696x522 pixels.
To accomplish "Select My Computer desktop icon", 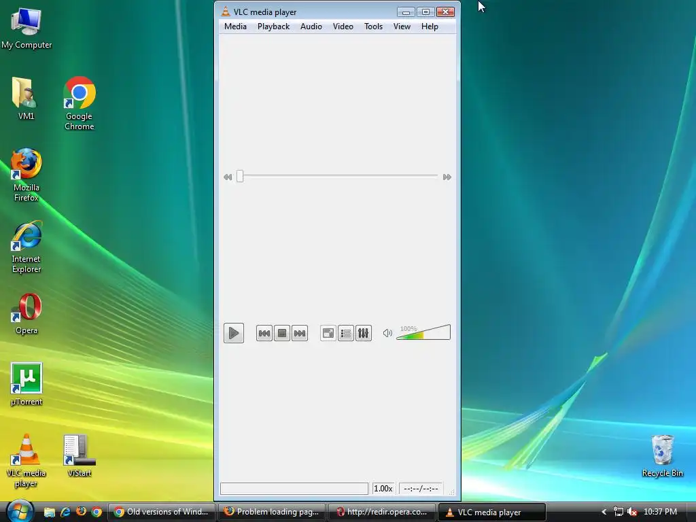I will coord(27,29).
